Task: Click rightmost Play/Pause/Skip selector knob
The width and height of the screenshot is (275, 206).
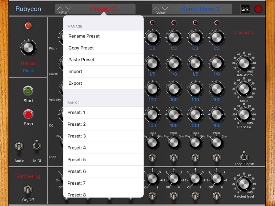Action: 217,143
